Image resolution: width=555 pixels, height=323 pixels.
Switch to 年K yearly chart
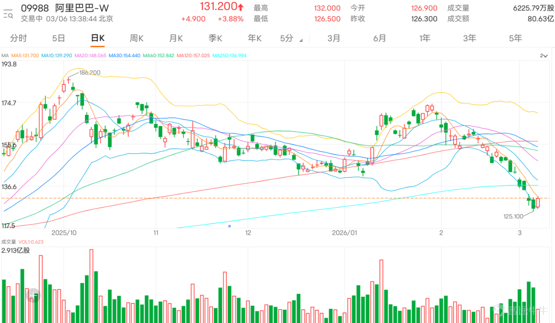pos(255,38)
